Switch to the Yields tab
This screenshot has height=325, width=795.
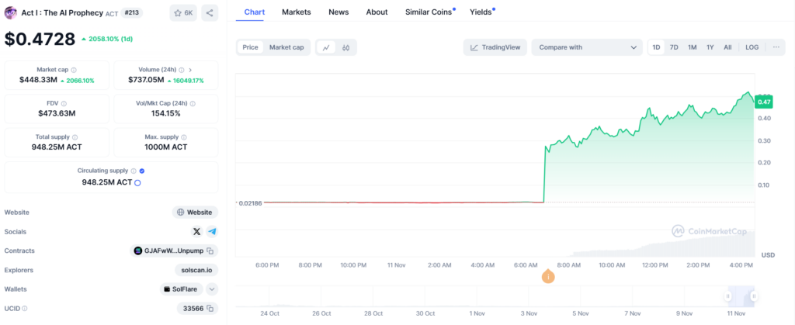pos(481,12)
